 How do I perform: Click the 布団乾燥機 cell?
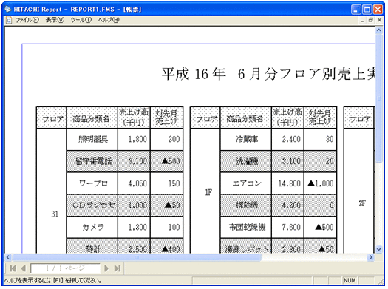246,228
